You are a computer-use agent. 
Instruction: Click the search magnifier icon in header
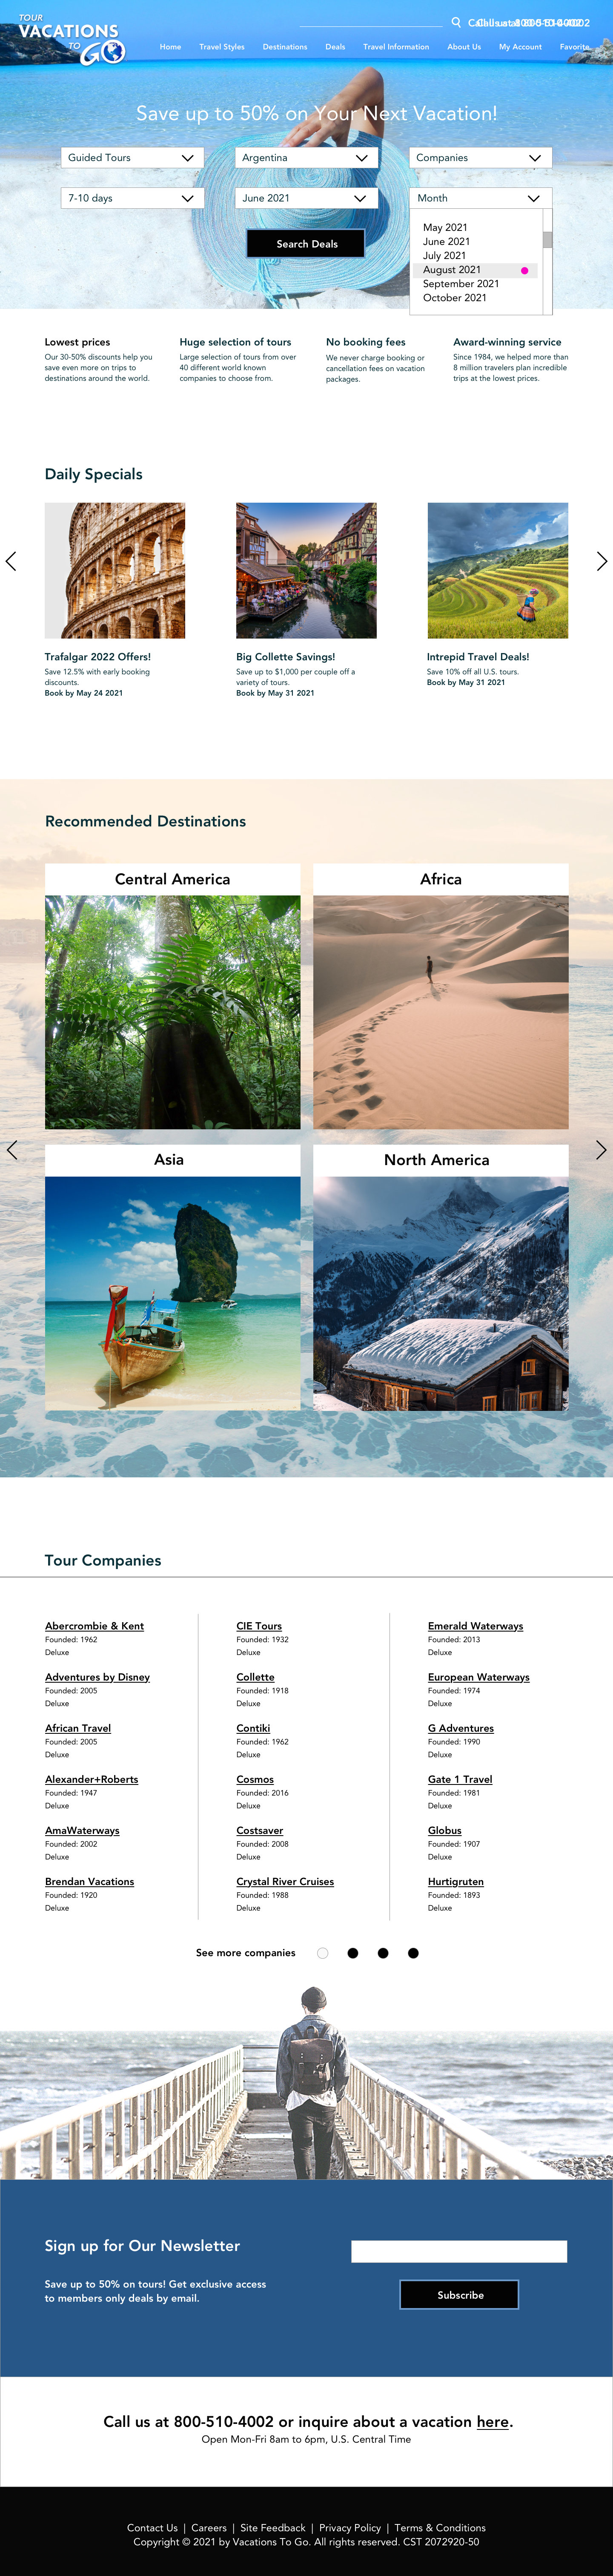tap(456, 22)
